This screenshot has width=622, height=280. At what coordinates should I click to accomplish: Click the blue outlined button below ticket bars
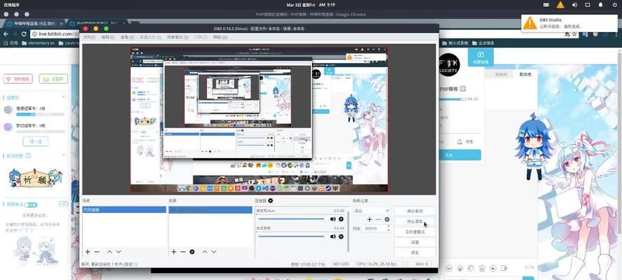click(x=36, y=141)
